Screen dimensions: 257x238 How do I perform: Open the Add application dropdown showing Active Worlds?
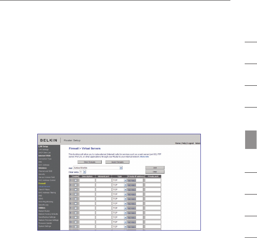(x=98, y=168)
